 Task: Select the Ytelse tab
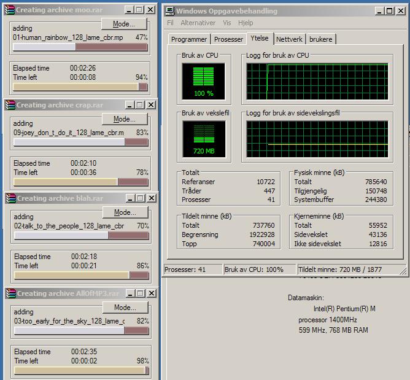pyautogui.click(x=260, y=38)
